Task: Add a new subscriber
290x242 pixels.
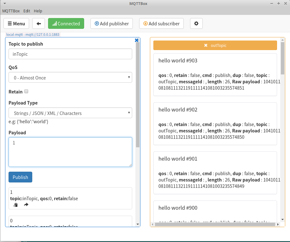Action: pos(161,23)
